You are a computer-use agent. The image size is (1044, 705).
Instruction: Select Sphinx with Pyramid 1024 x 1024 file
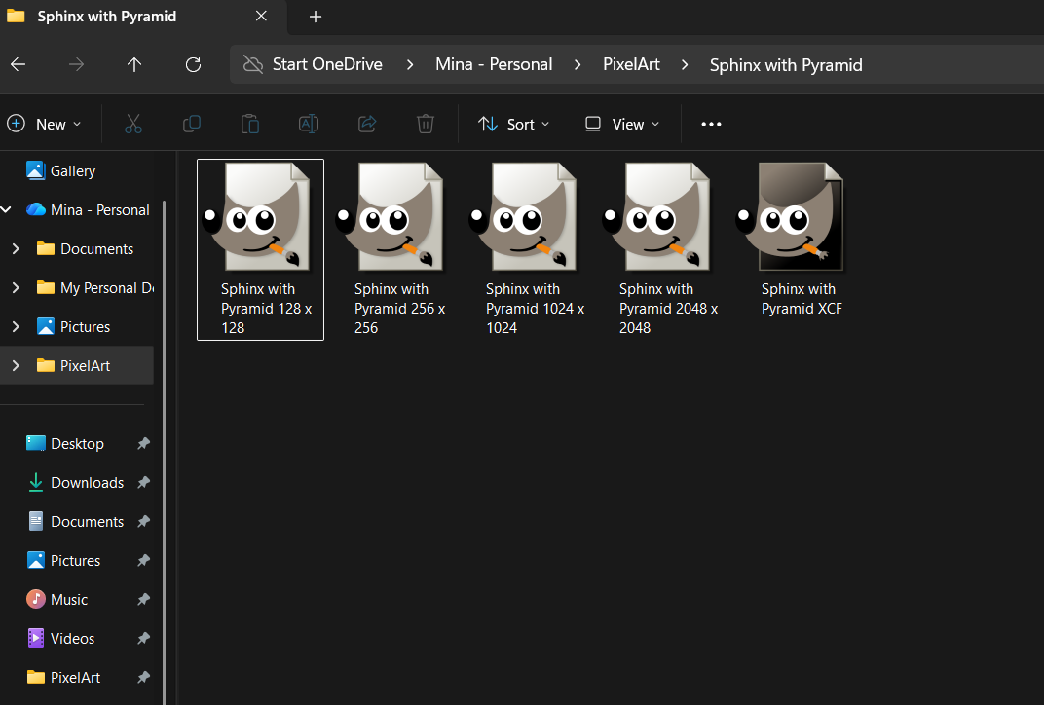coord(527,249)
